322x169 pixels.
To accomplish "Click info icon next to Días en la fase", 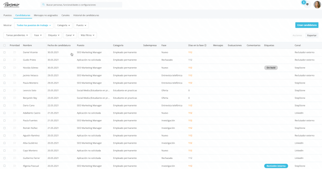I will [206, 45].
